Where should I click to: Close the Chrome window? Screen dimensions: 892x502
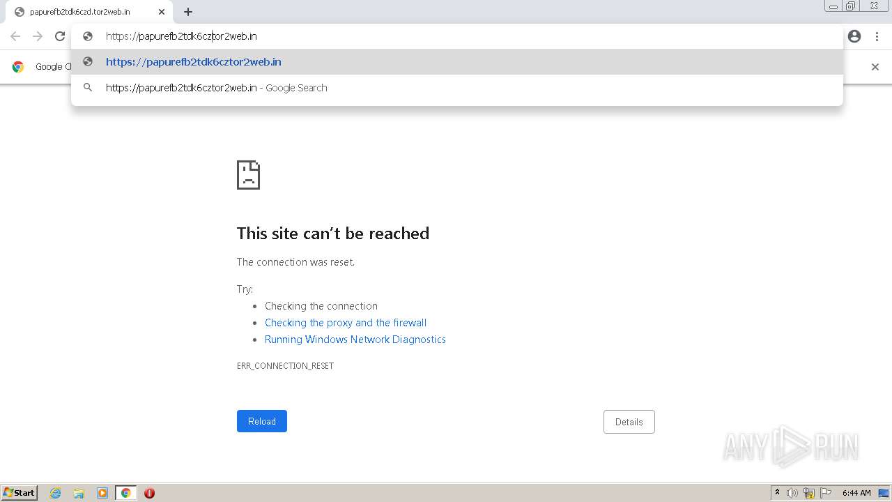coord(874,6)
